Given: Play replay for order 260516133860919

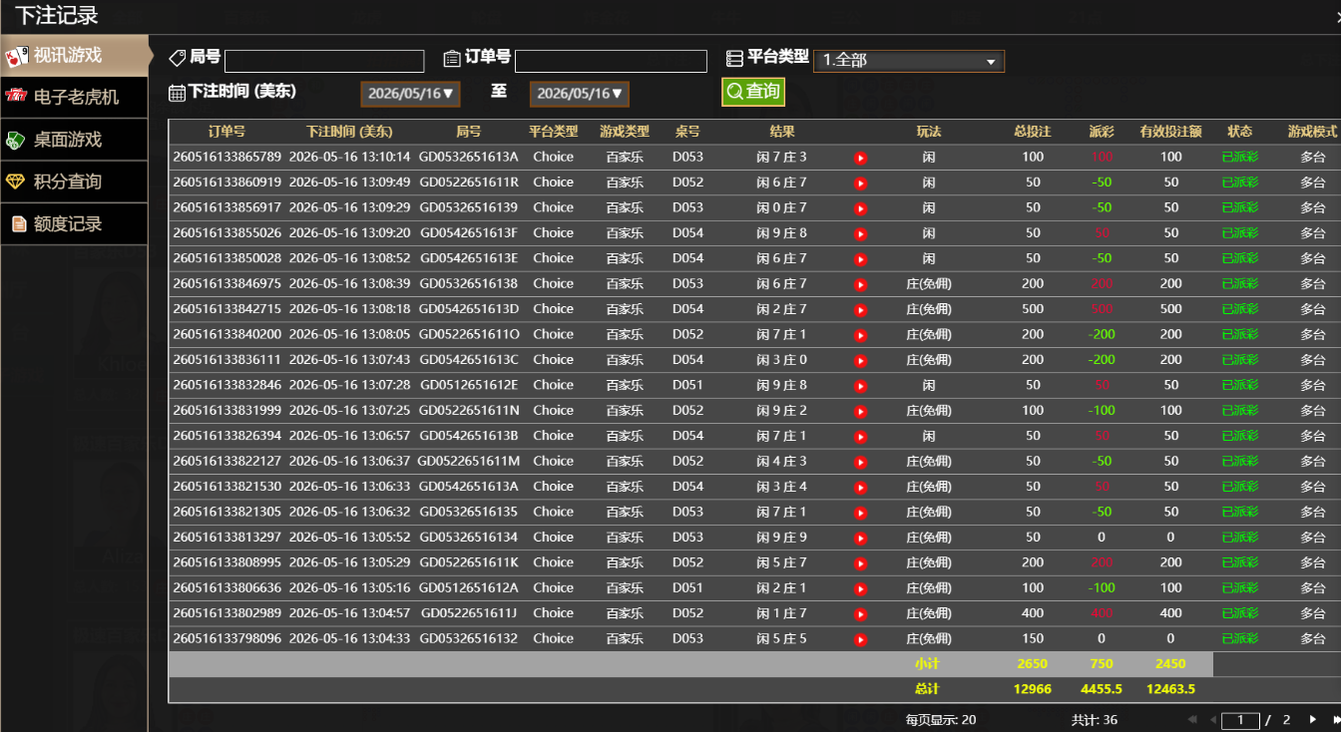Looking at the screenshot, I should pyautogui.click(x=860, y=183).
